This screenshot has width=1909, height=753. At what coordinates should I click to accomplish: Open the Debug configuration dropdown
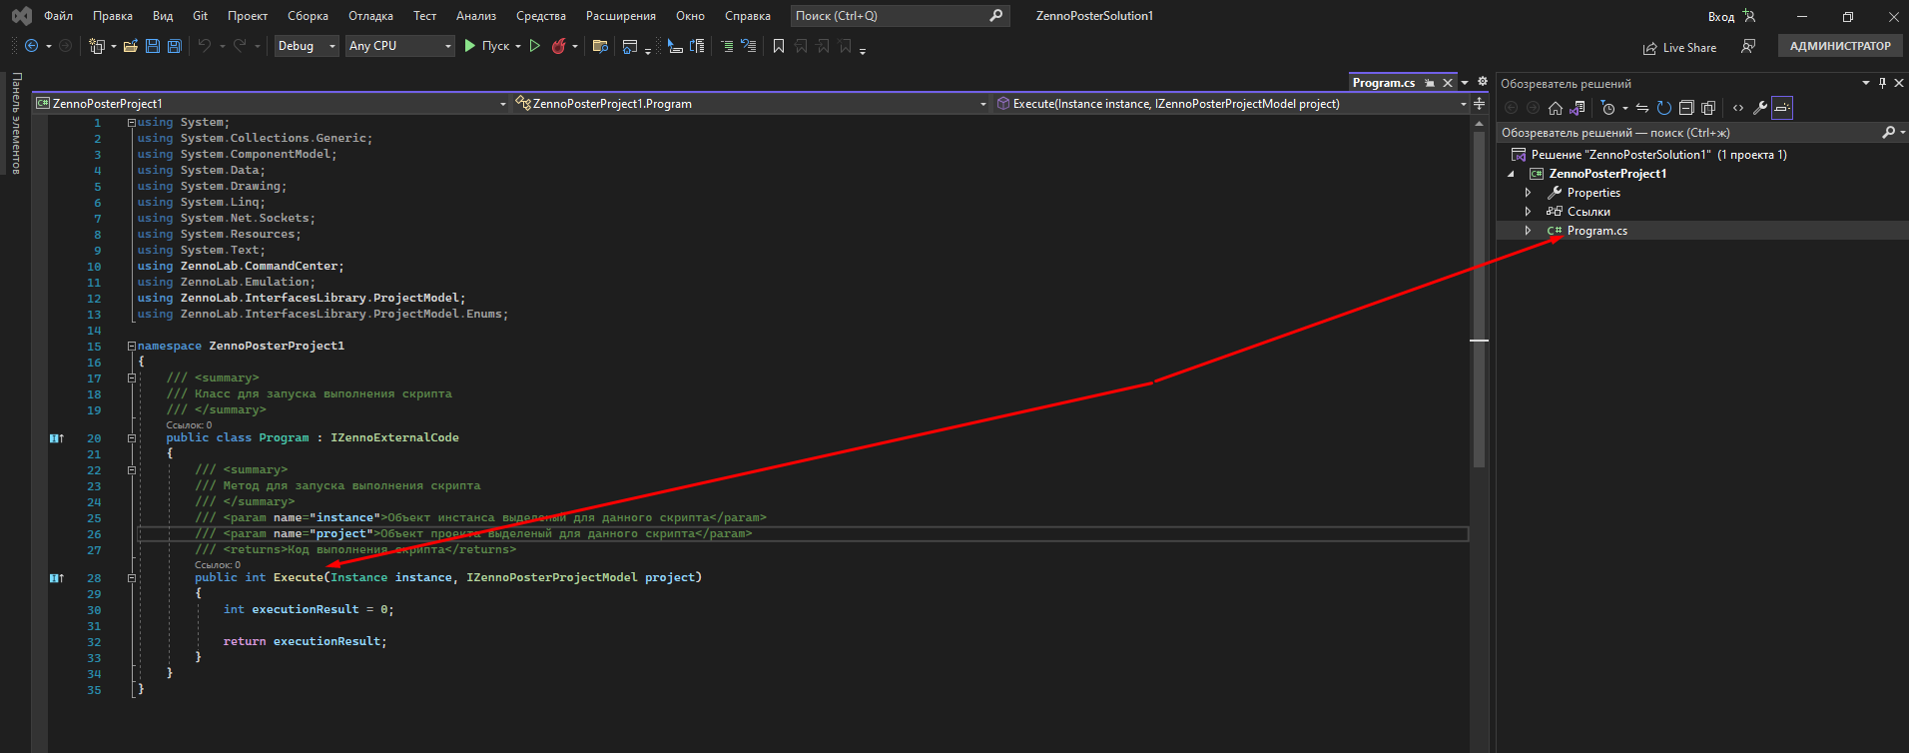pyautogui.click(x=307, y=46)
